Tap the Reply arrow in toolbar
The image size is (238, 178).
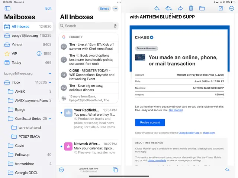tap(157, 8)
